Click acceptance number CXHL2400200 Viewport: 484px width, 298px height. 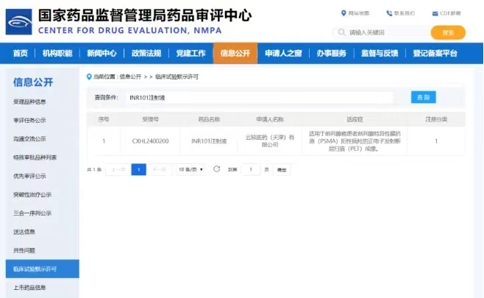point(150,141)
